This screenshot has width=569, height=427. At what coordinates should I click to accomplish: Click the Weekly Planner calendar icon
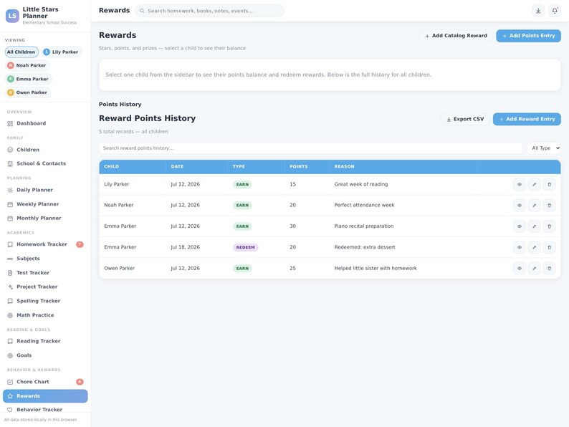[10, 204]
